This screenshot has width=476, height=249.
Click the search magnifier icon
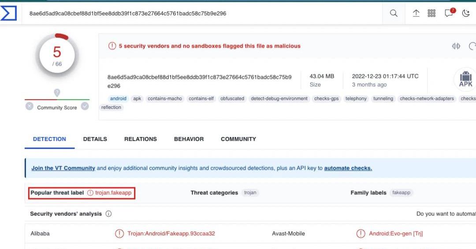[x=394, y=13]
